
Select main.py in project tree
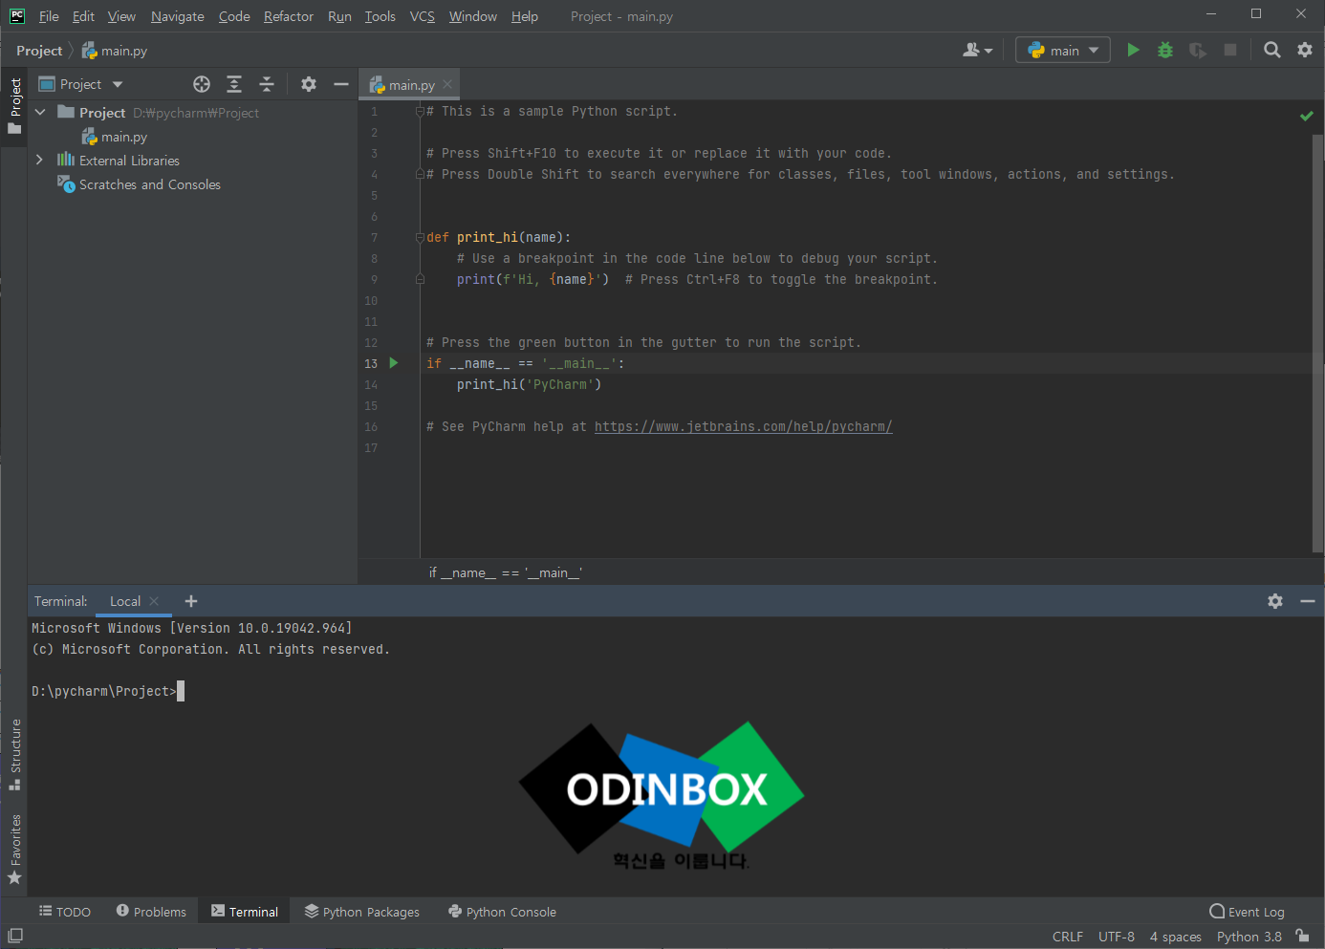114,137
